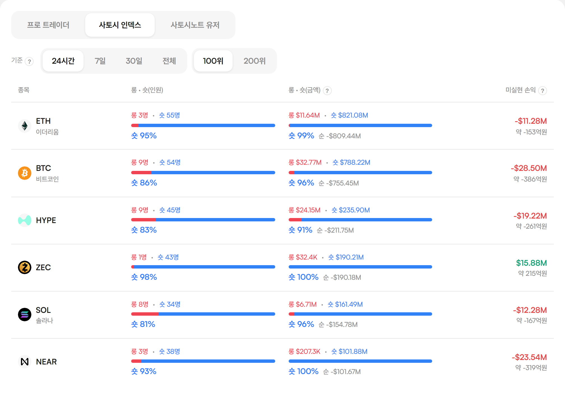Click SOL unrealized loss -$12.28M
The image size is (565, 399).
click(x=530, y=310)
